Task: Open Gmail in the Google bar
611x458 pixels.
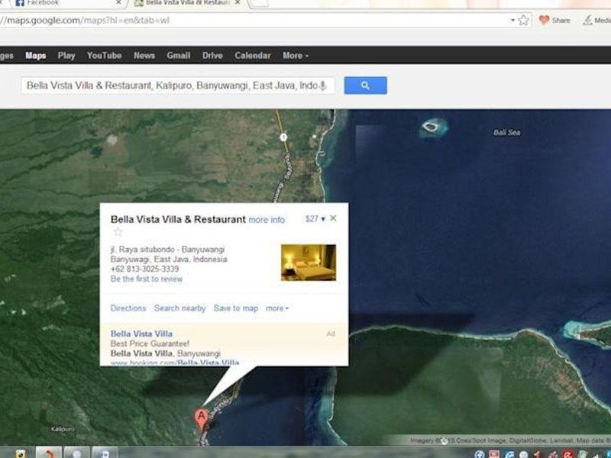Action: click(x=179, y=55)
